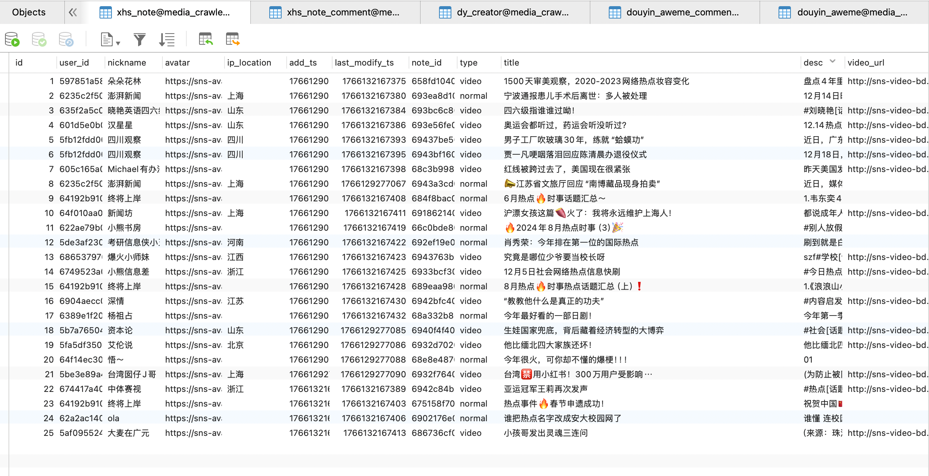Image resolution: width=929 pixels, height=476 pixels.
Task: Collapse the panel with the double chevron icon
Action: tap(73, 12)
